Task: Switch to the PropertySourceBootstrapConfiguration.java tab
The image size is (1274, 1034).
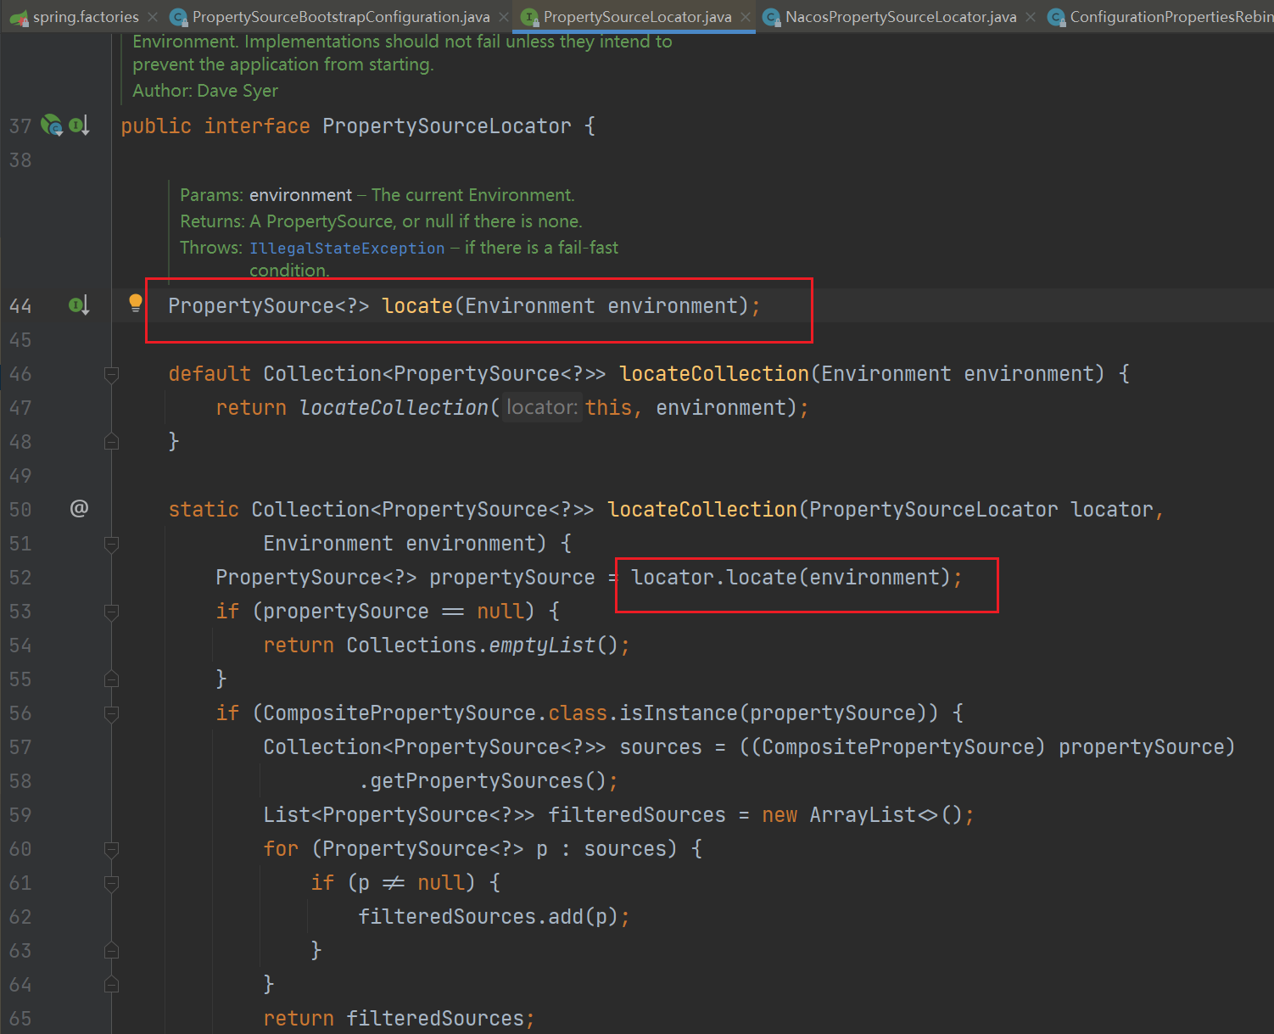Action: click(x=340, y=17)
